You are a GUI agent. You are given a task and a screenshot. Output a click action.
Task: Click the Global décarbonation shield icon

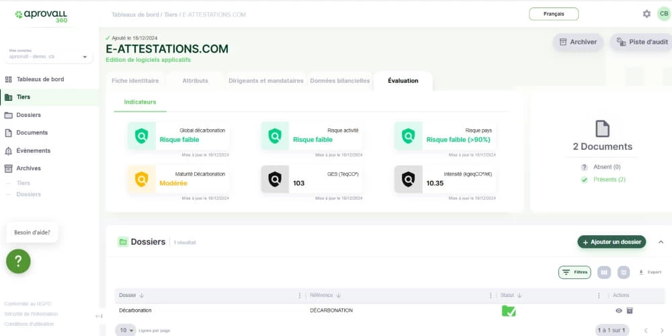click(141, 136)
